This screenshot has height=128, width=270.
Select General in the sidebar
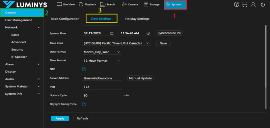[22, 12]
